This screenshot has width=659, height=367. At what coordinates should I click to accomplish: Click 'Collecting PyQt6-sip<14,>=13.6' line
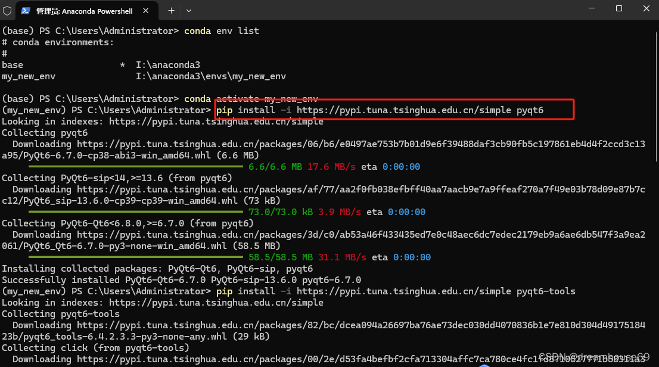117,178
